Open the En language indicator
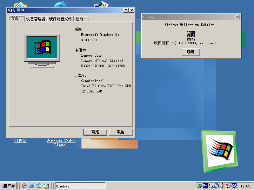The image size is (254, 190). (205, 186)
